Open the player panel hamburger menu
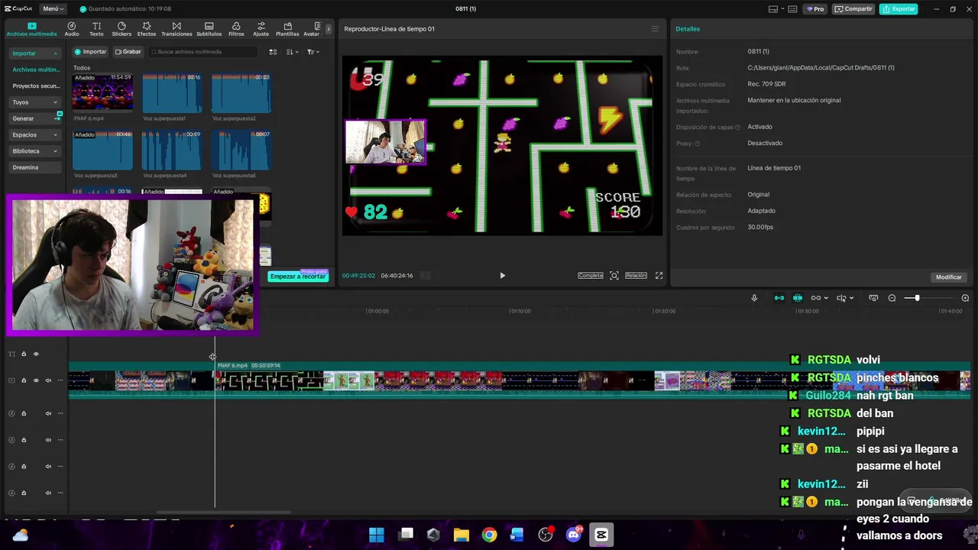The width and height of the screenshot is (978, 550). point(655,29)
